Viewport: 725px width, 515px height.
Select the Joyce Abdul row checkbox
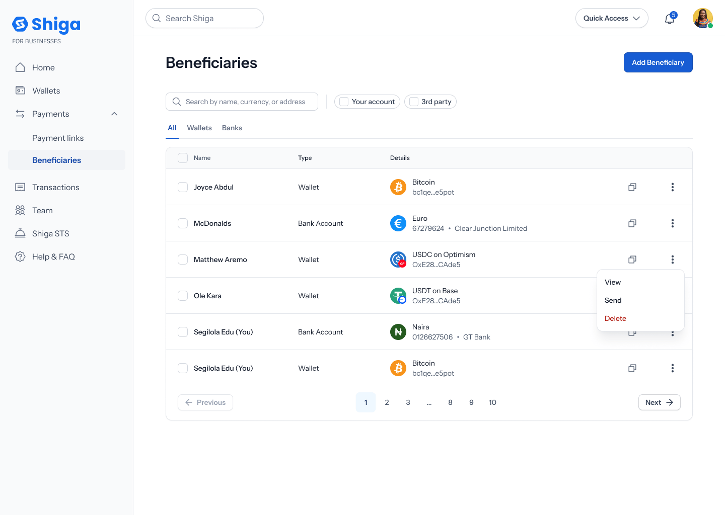point(183,187)
